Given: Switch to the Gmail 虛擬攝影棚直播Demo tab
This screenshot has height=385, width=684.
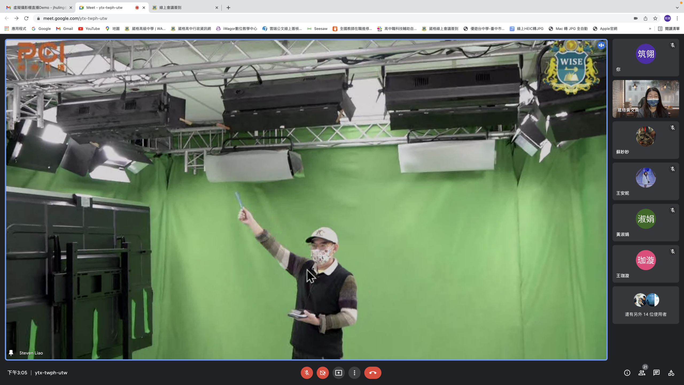Looking at the screenshot, I should pyautogui.click(x=39, y=7).
